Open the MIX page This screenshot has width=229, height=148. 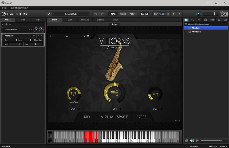tap(87, 117)
